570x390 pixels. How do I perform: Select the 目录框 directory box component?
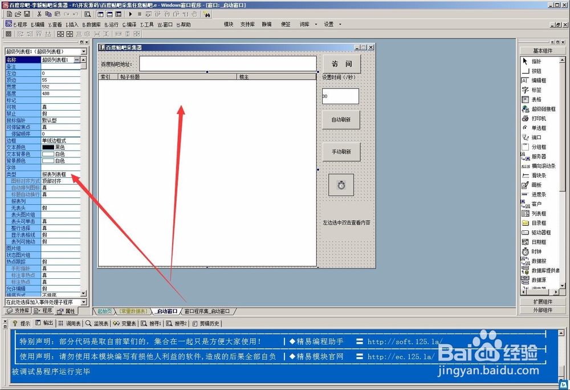(540, 223)
